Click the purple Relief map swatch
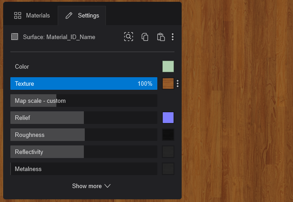The height and width of the screenshot is (202, 293). [168, 118]
